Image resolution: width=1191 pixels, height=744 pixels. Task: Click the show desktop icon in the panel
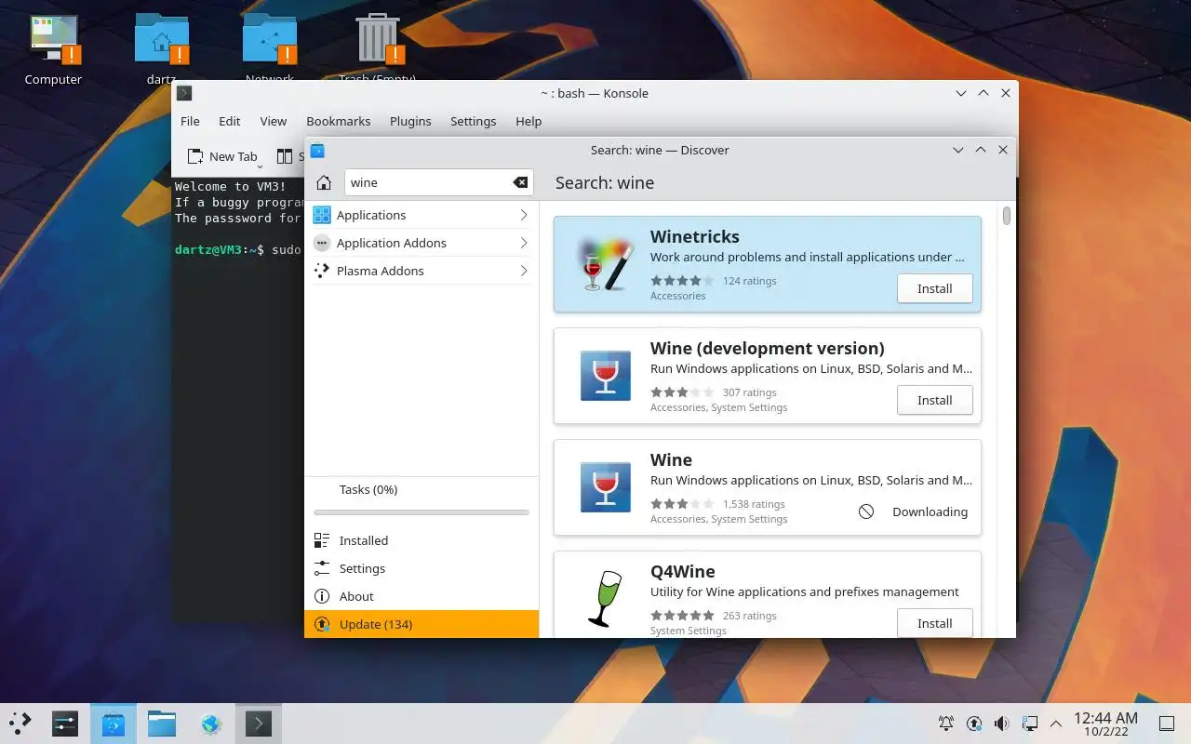pos(1166,724)
